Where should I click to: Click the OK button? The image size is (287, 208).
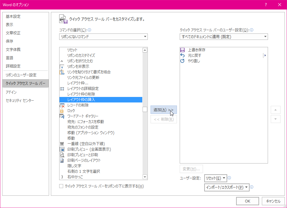(247, 201)
